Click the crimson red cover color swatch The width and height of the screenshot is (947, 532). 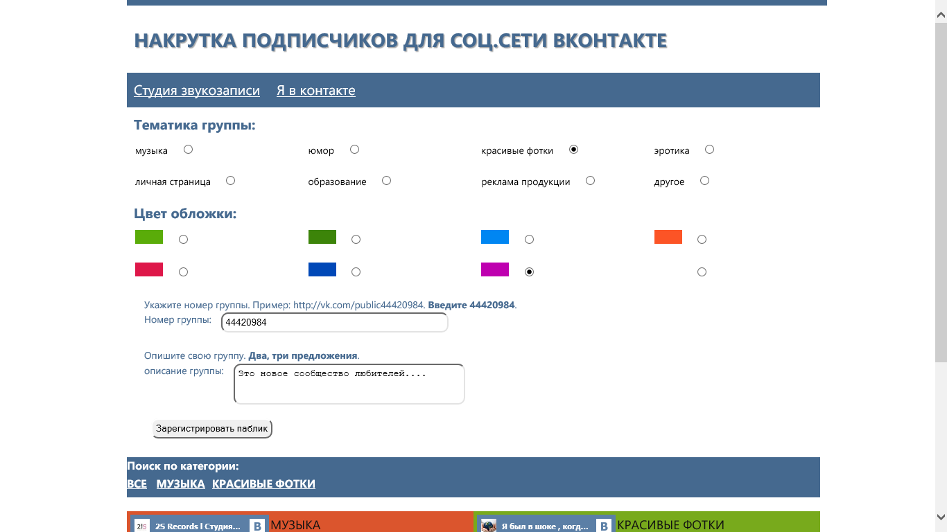click(x=149, y=269)
